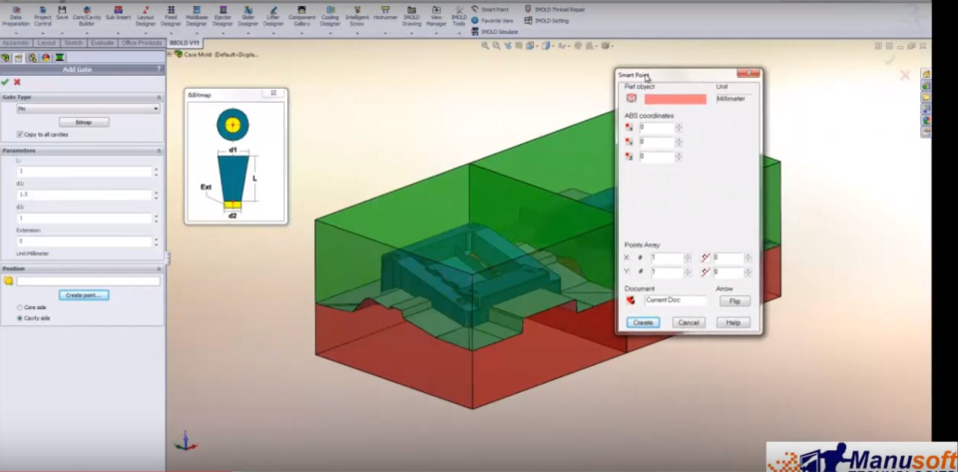958x472 pixels.
Task: Open the Lifter Designer
Action: tap(273, 17)
